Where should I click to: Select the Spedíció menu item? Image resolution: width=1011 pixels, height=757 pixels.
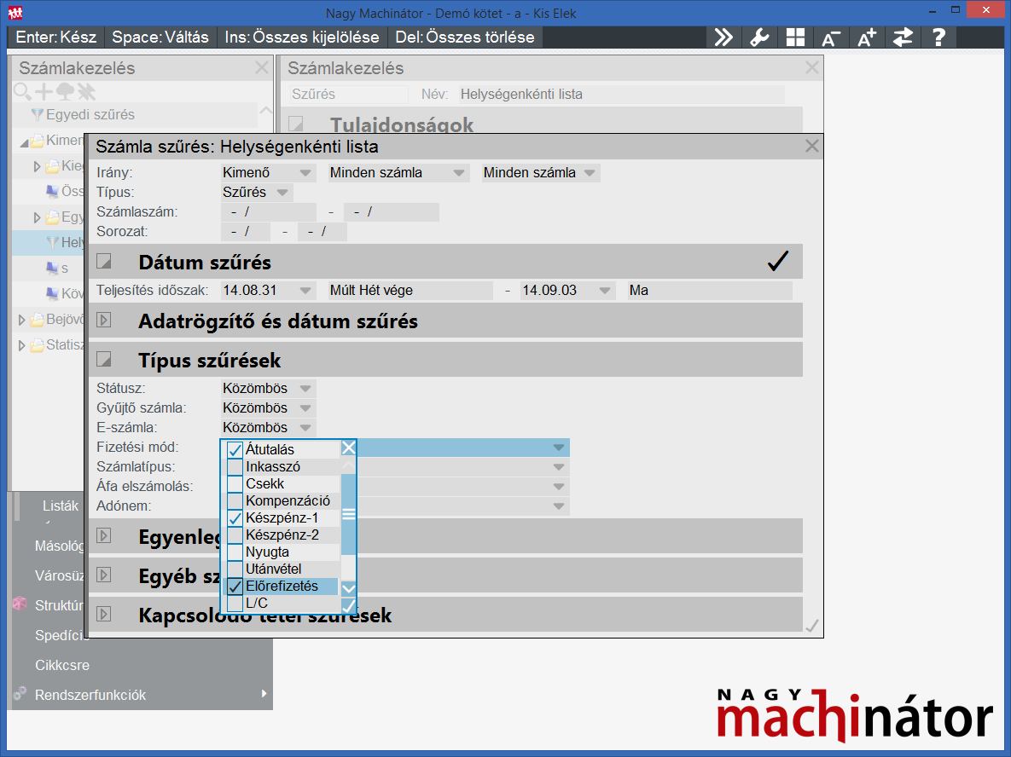click(x=62, y=635)
